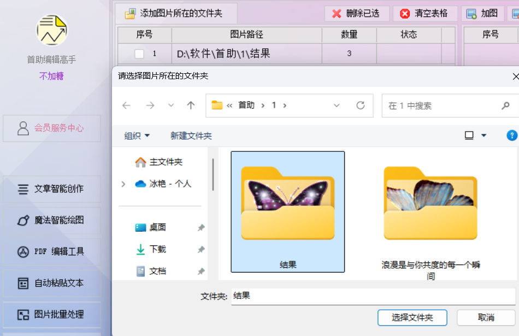Click folder 1 in the address breadcrumb
Screen dimensions: 519x336
tap(274, 105)
